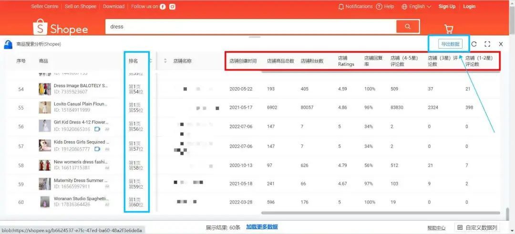Click the Instagram follow icon
This screenshot has width=515, height=234.
point(172,7)
